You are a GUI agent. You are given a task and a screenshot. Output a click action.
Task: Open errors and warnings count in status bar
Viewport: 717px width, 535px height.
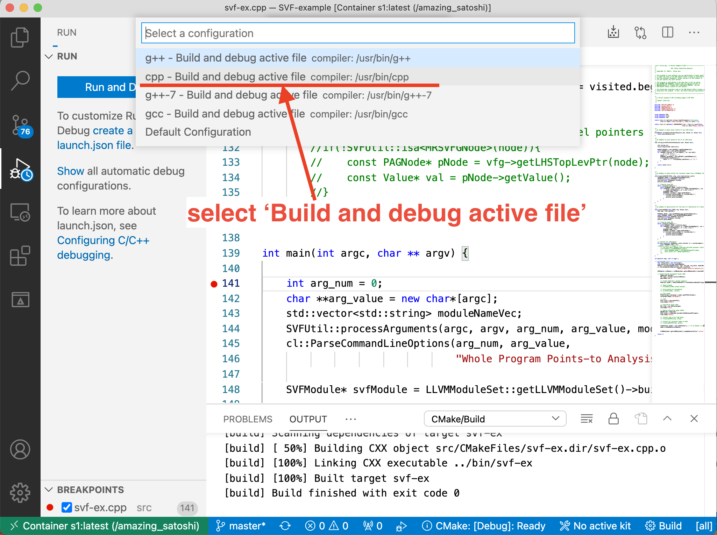327,526
